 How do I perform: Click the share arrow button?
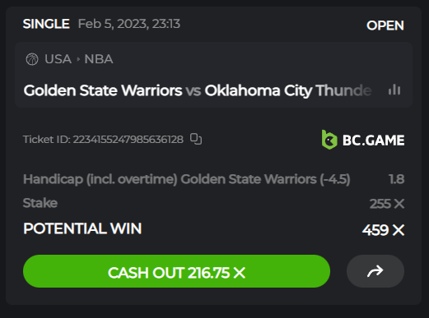coord(375,271)
